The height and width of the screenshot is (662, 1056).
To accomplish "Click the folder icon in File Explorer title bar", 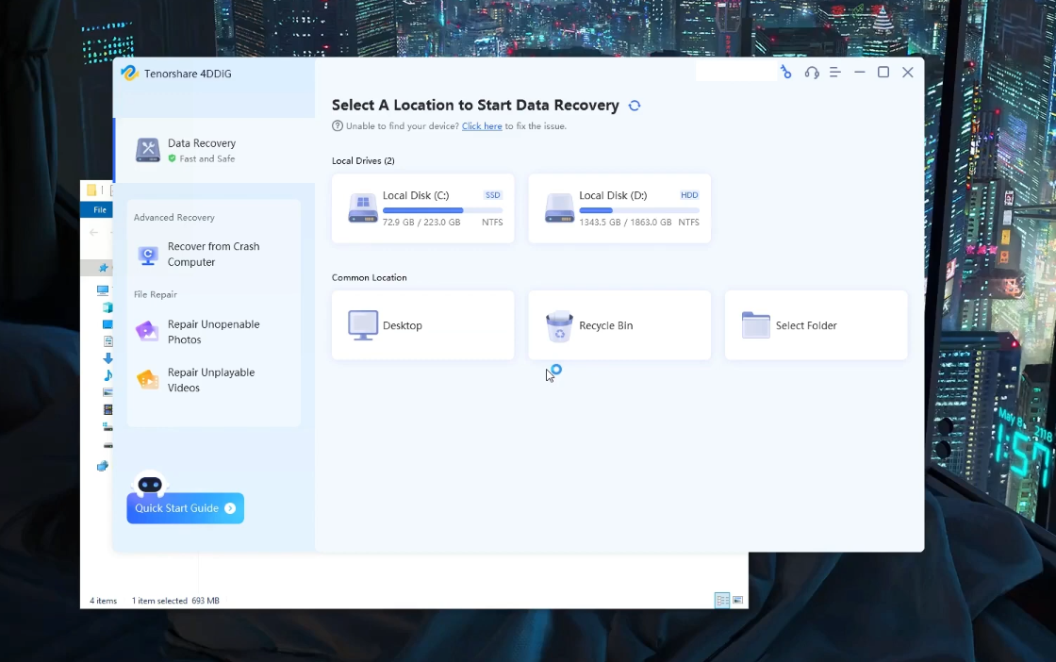I will 91,190.
